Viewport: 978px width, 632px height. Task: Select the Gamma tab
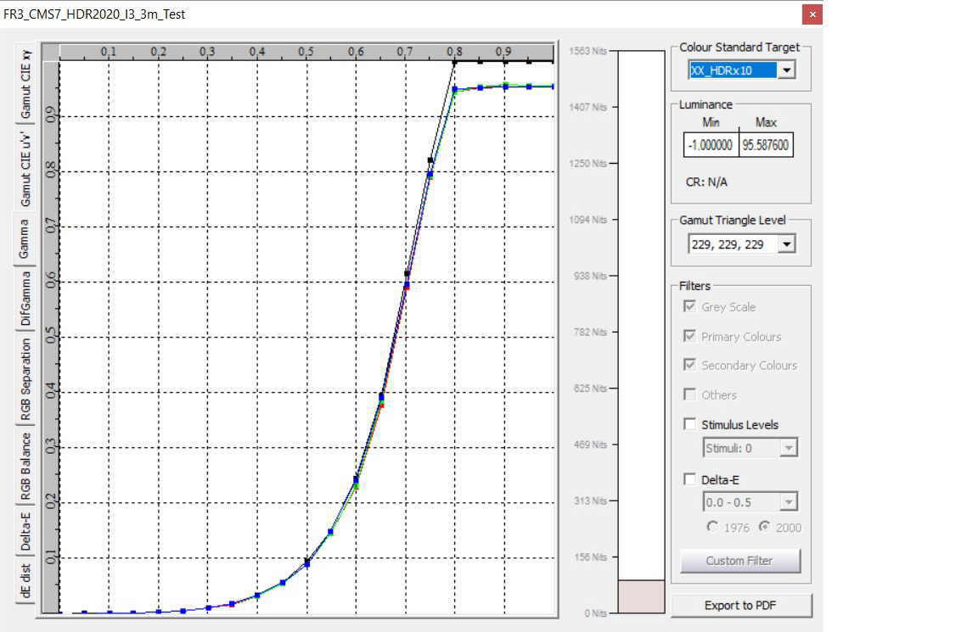(x=25, y=238)
